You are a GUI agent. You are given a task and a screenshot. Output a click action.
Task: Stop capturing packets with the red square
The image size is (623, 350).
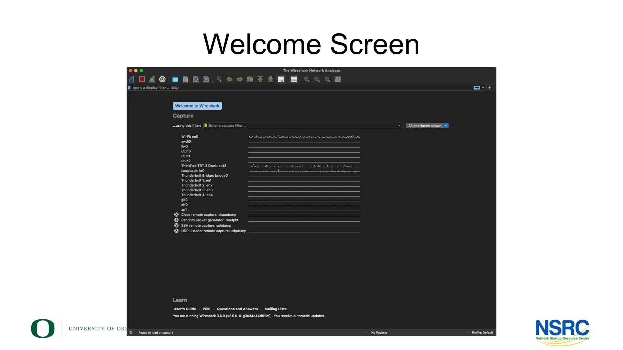(142, 79)
